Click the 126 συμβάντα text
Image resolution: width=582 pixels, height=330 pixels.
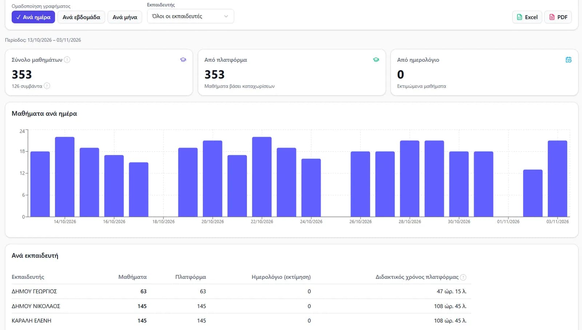click(27, 86)
